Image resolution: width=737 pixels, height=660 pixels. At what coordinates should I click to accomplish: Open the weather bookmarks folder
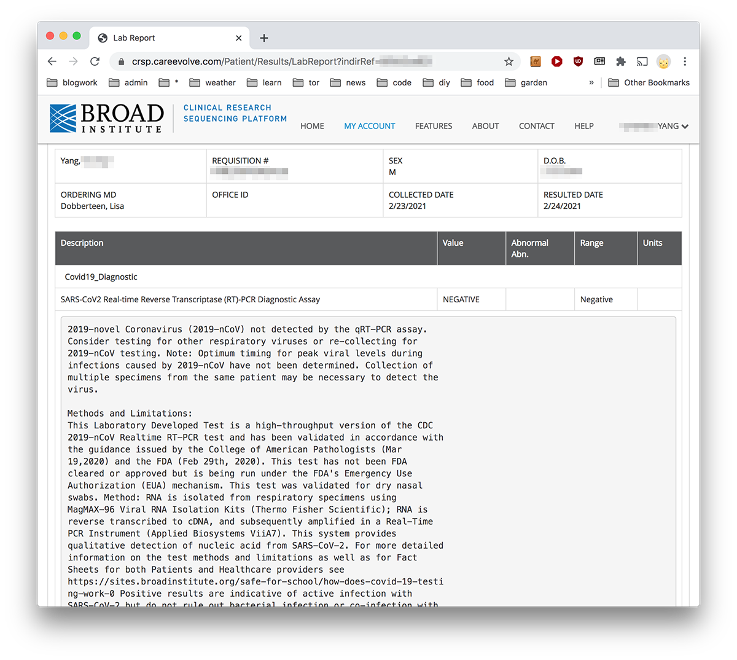[213, 83]
